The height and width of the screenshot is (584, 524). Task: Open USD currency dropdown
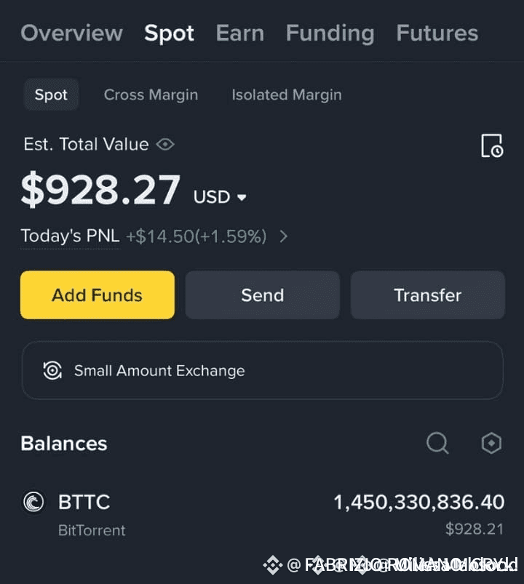coord(221,197)
